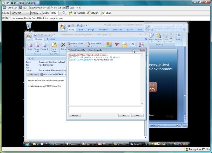The height and width of the screenshot is (153, 212).
Task: Open File In Folder dropdown
Action: 54,47
